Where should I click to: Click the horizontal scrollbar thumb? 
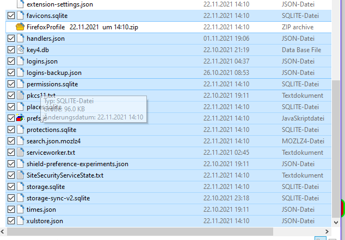coord(140,231)
